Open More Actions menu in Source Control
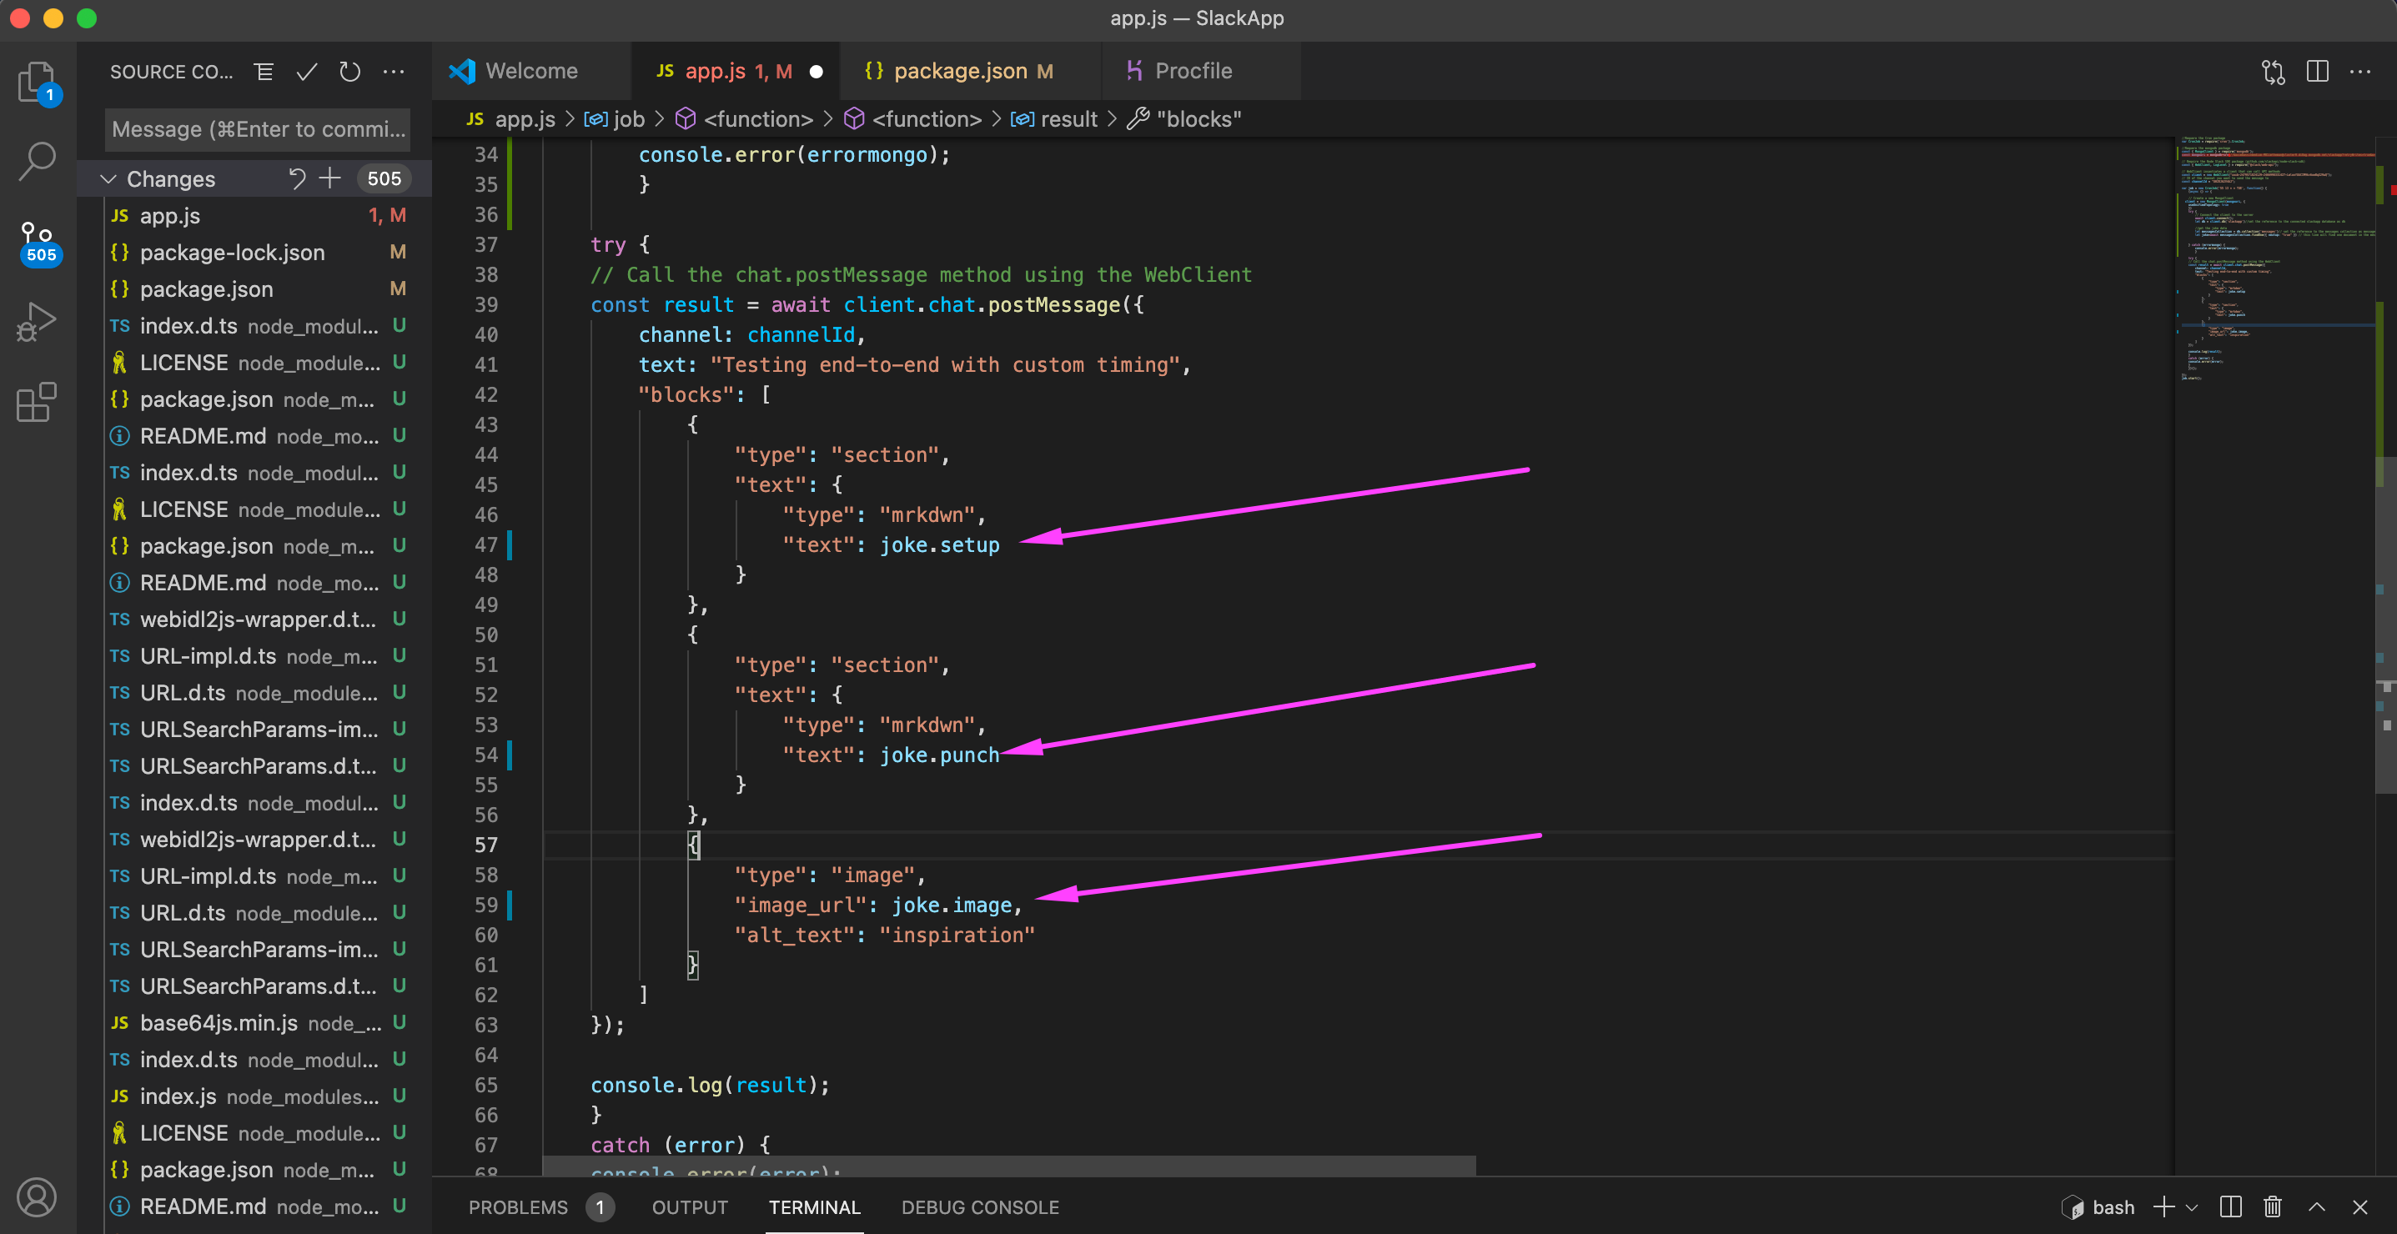Viewport: 2397px width, 1234px height. pos(394,71)
